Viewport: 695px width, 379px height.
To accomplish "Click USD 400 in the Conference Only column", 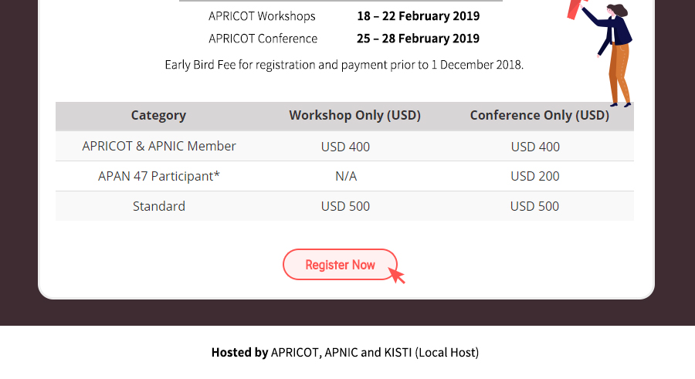I will point(535,147).
